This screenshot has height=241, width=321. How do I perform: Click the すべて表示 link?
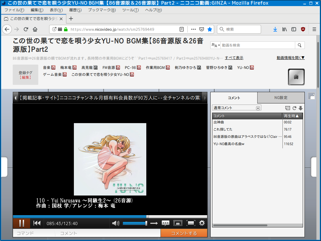234,58
